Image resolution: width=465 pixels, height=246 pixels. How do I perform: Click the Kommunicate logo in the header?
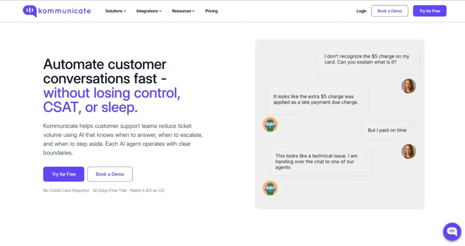pyautogui.click(x=57, y=11)
